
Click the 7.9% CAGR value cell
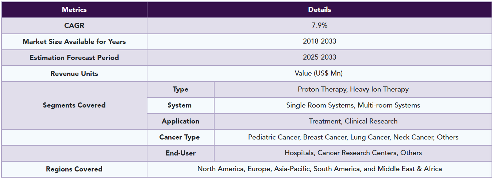tap(319, 26)
